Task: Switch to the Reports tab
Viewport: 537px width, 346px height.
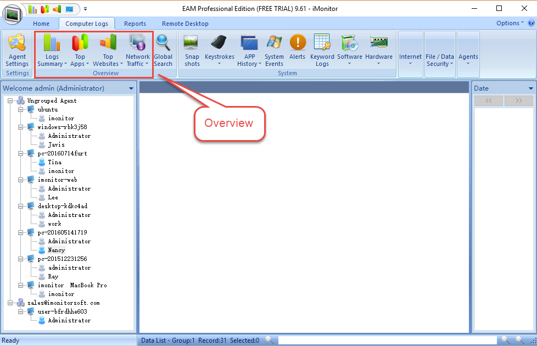Action: [135, 24]
